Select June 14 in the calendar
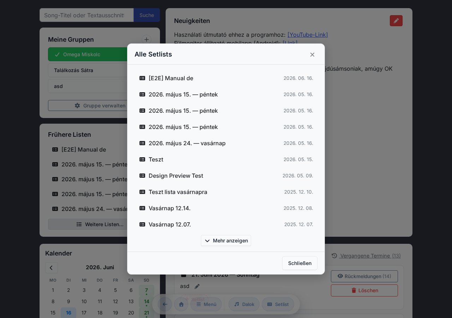452x318 pixels. [147, 302]
